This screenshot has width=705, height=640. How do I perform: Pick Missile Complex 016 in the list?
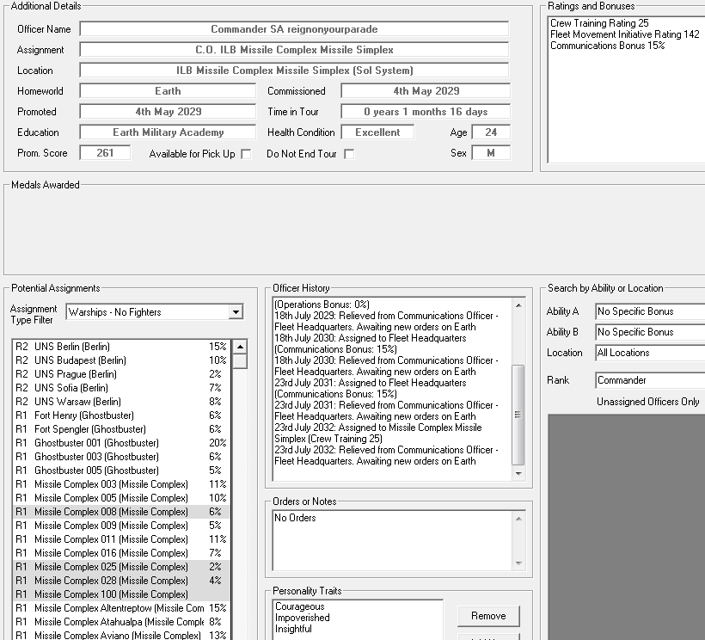click(121, 553)
